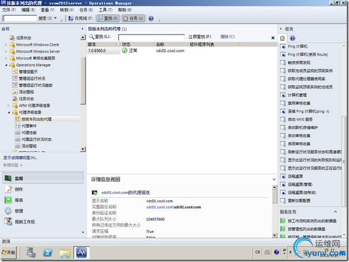349x262 pixels.
Task: Select the agent row sdc01.cool.com
Action: (x=182, y=51)
